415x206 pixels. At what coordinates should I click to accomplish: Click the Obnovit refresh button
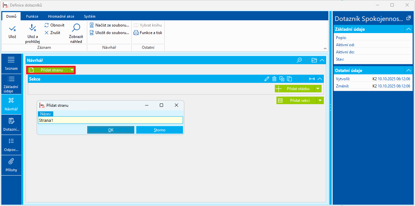click(x=55, y=25)
